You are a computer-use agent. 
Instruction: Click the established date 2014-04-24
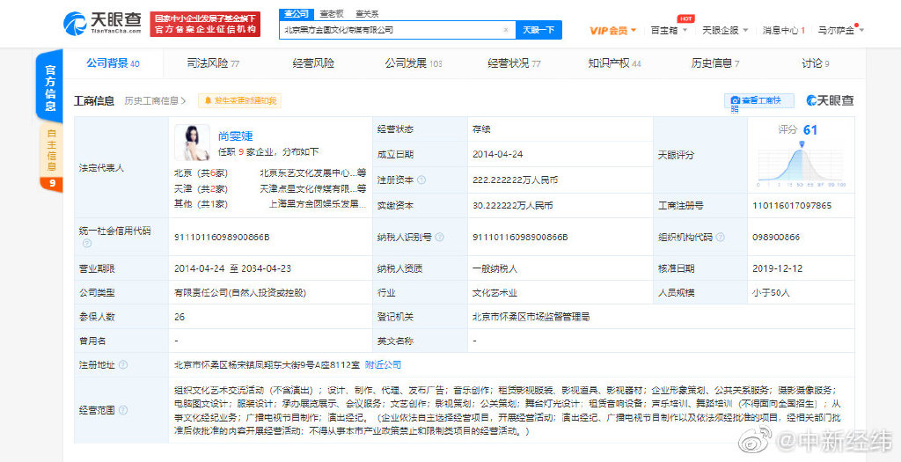(498, 155)
